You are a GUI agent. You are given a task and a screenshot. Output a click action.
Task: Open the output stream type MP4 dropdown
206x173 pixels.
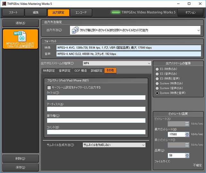[x=117, y=63]
